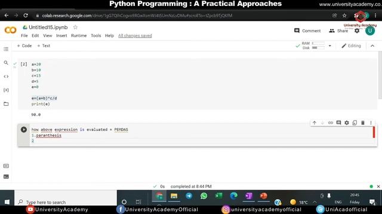Rename the notebook title Untitled15.ipynb

[48, 27]
